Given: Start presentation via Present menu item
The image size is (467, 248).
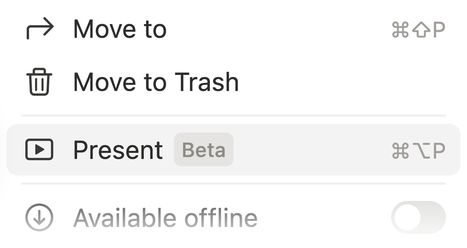Looking at the screenshot, I should tap(118, 150).
